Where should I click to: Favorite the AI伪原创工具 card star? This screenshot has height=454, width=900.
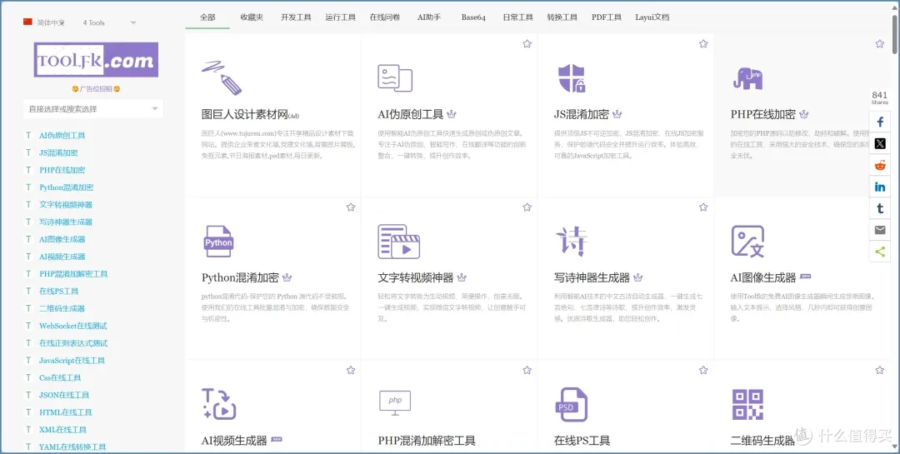[527, 43]
